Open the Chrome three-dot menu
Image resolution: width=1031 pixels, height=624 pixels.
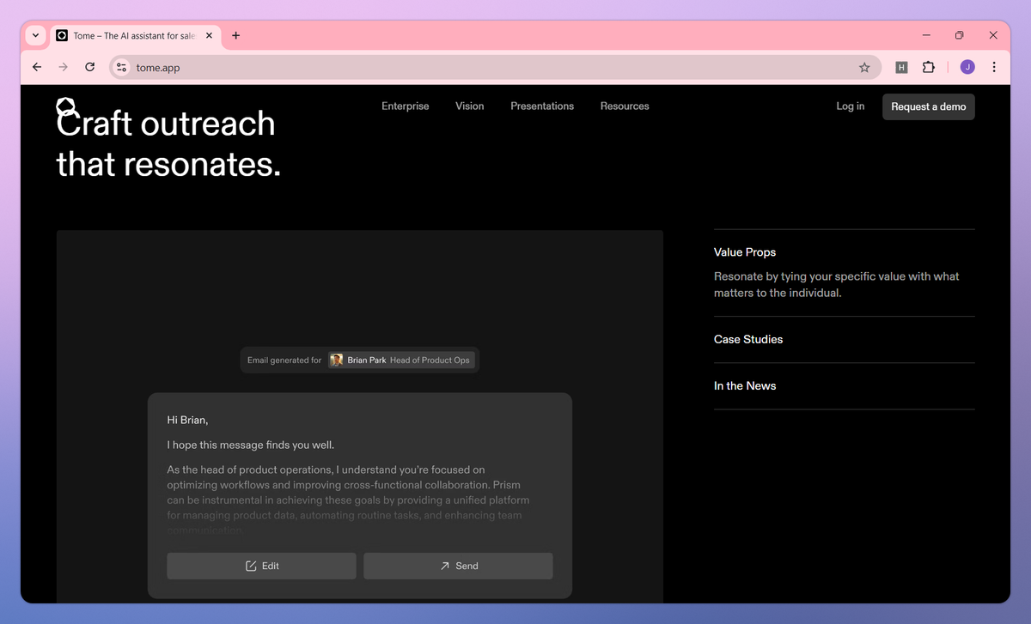[x=994, y=67]
